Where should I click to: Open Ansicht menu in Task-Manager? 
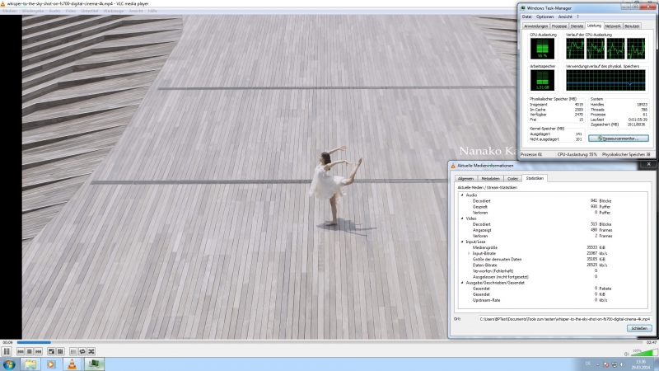point(565,16)
